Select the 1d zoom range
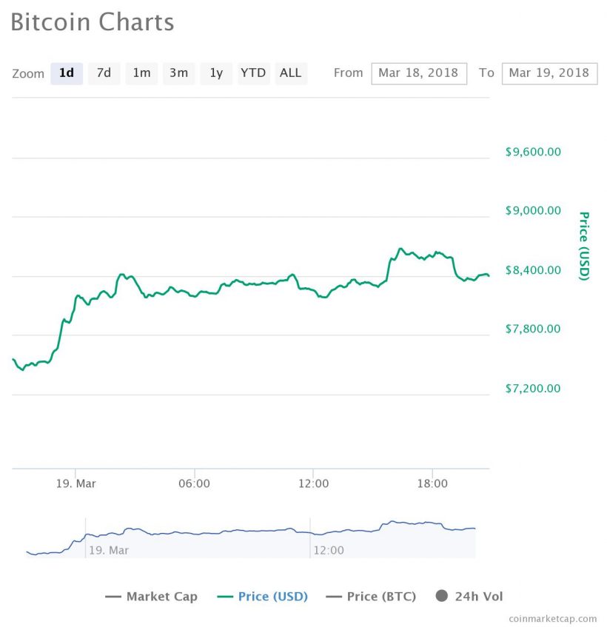The width and height of the screenshot is (607, 627). (x=67, y=73)
